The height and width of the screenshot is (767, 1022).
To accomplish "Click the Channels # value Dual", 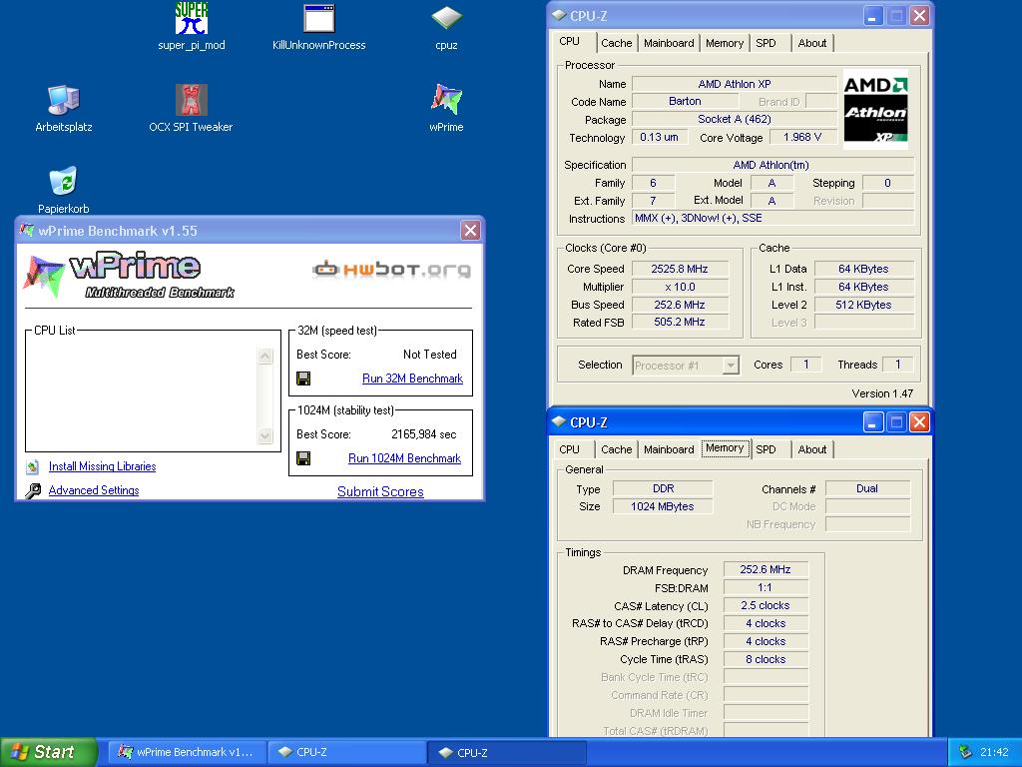I will point(867,488).
